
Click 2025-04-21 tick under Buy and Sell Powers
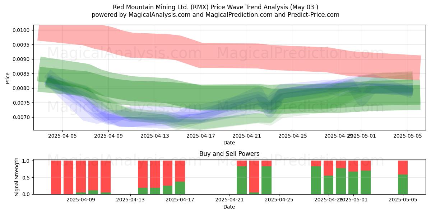(229, 200)
